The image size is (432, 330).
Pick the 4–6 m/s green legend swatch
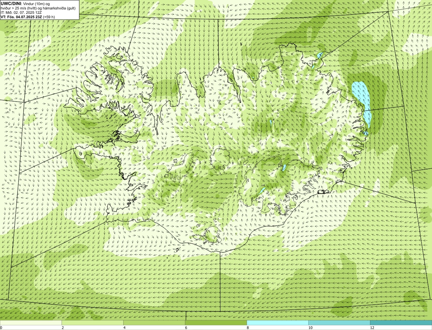tap(155, 323)
